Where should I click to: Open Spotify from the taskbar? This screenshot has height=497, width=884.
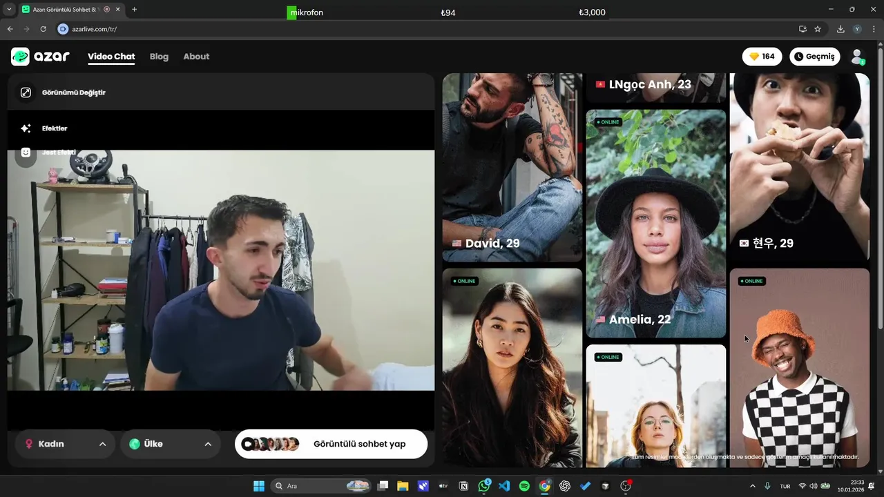coord(524,486)
